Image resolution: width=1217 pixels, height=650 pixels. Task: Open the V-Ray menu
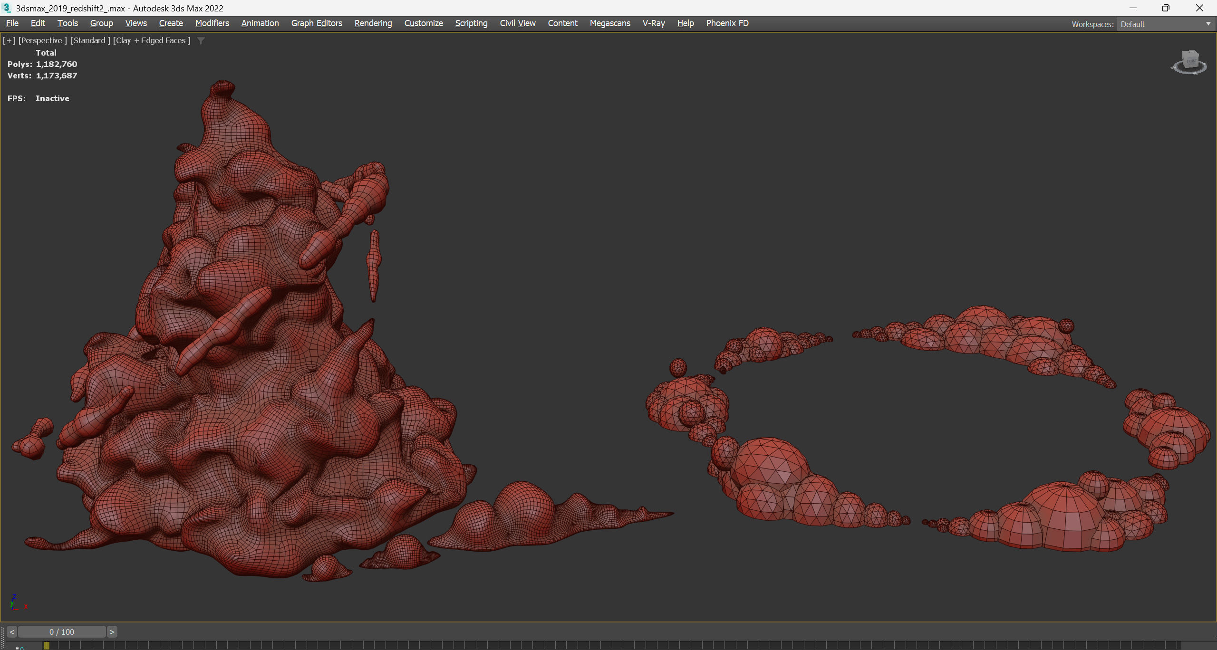[x=654, y=23]
